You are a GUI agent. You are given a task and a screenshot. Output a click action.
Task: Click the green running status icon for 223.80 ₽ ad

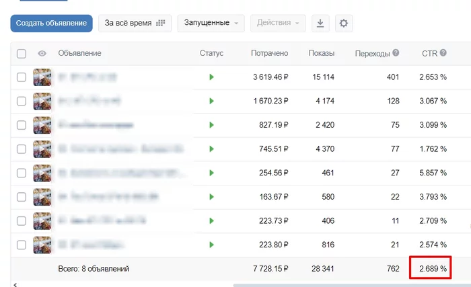tap(211, 245)
